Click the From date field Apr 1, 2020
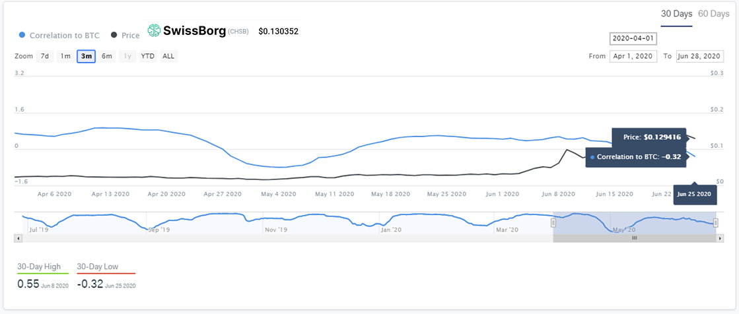This screenshot has height=314, width=739. (x=633, y=56)
